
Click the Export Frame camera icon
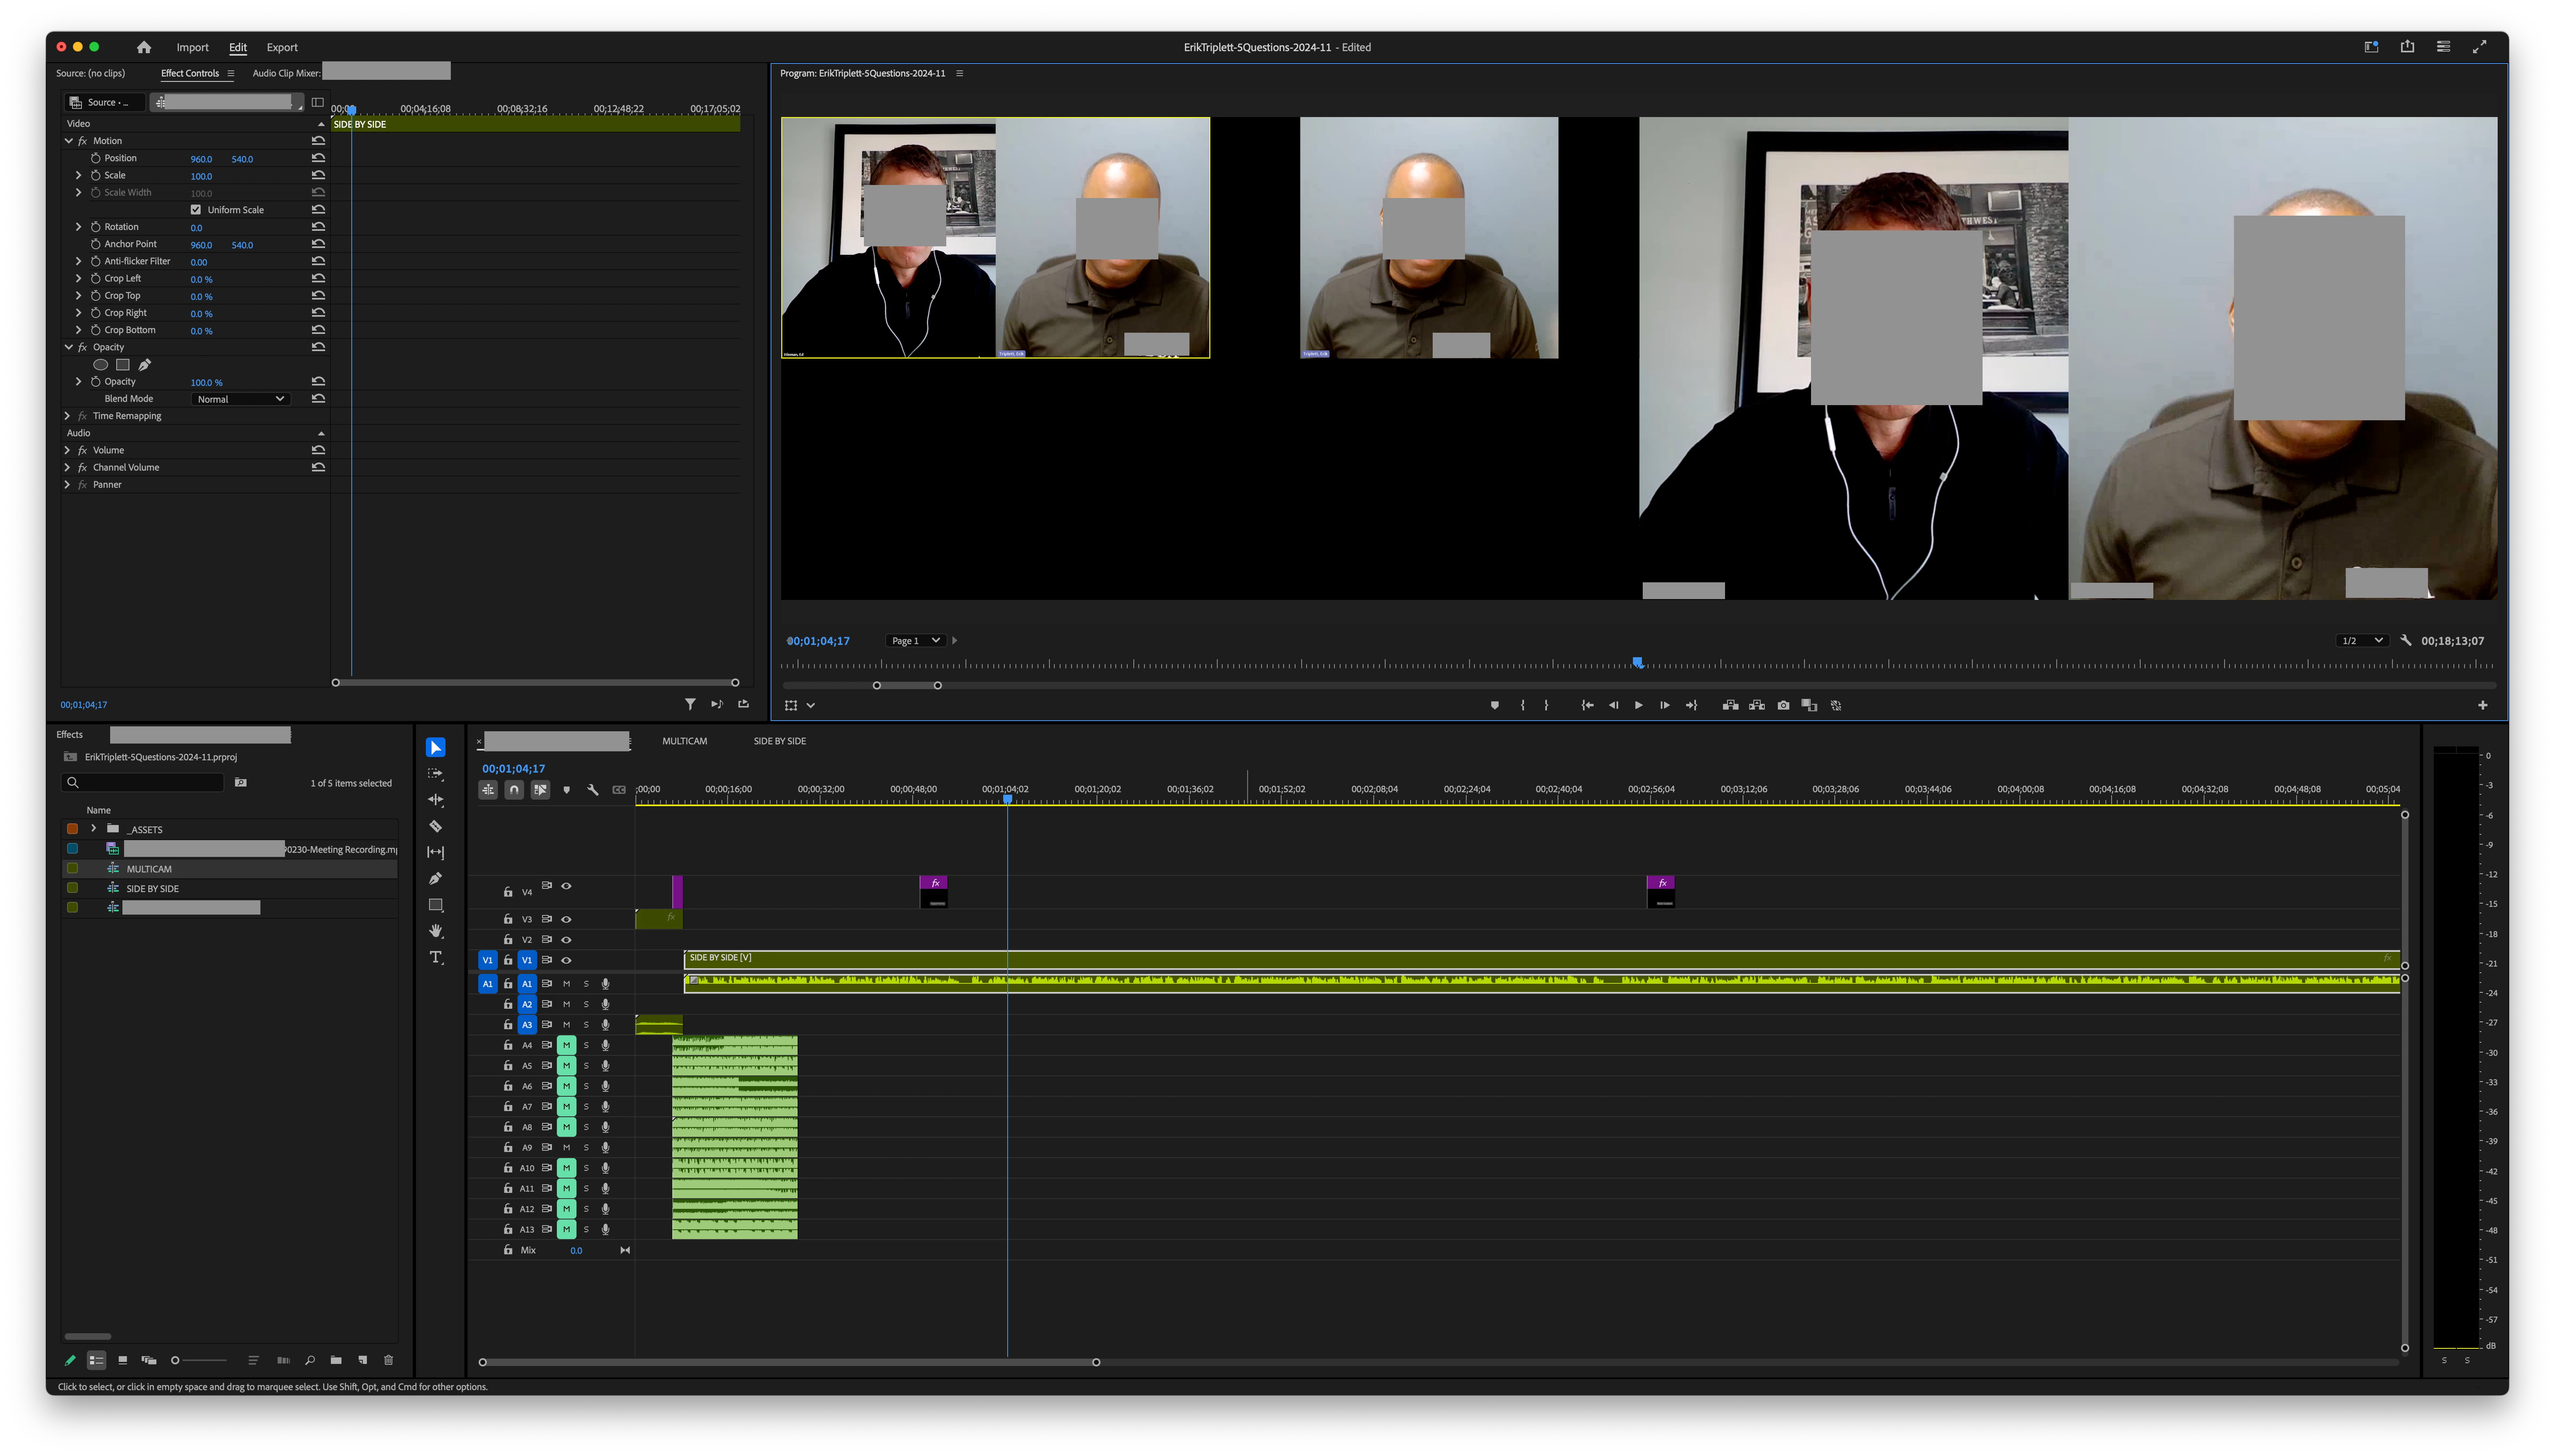[1783, 705]
